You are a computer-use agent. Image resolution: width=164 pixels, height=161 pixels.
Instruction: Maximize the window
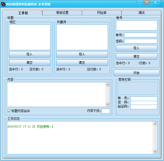coord(147,3)
